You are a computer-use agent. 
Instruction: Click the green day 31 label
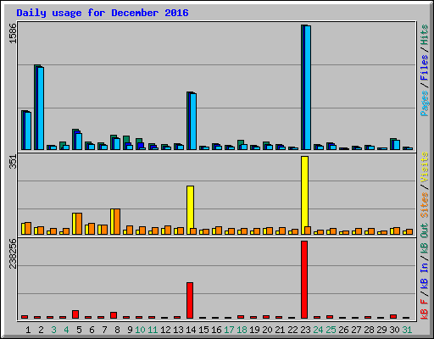coord(407,330)
